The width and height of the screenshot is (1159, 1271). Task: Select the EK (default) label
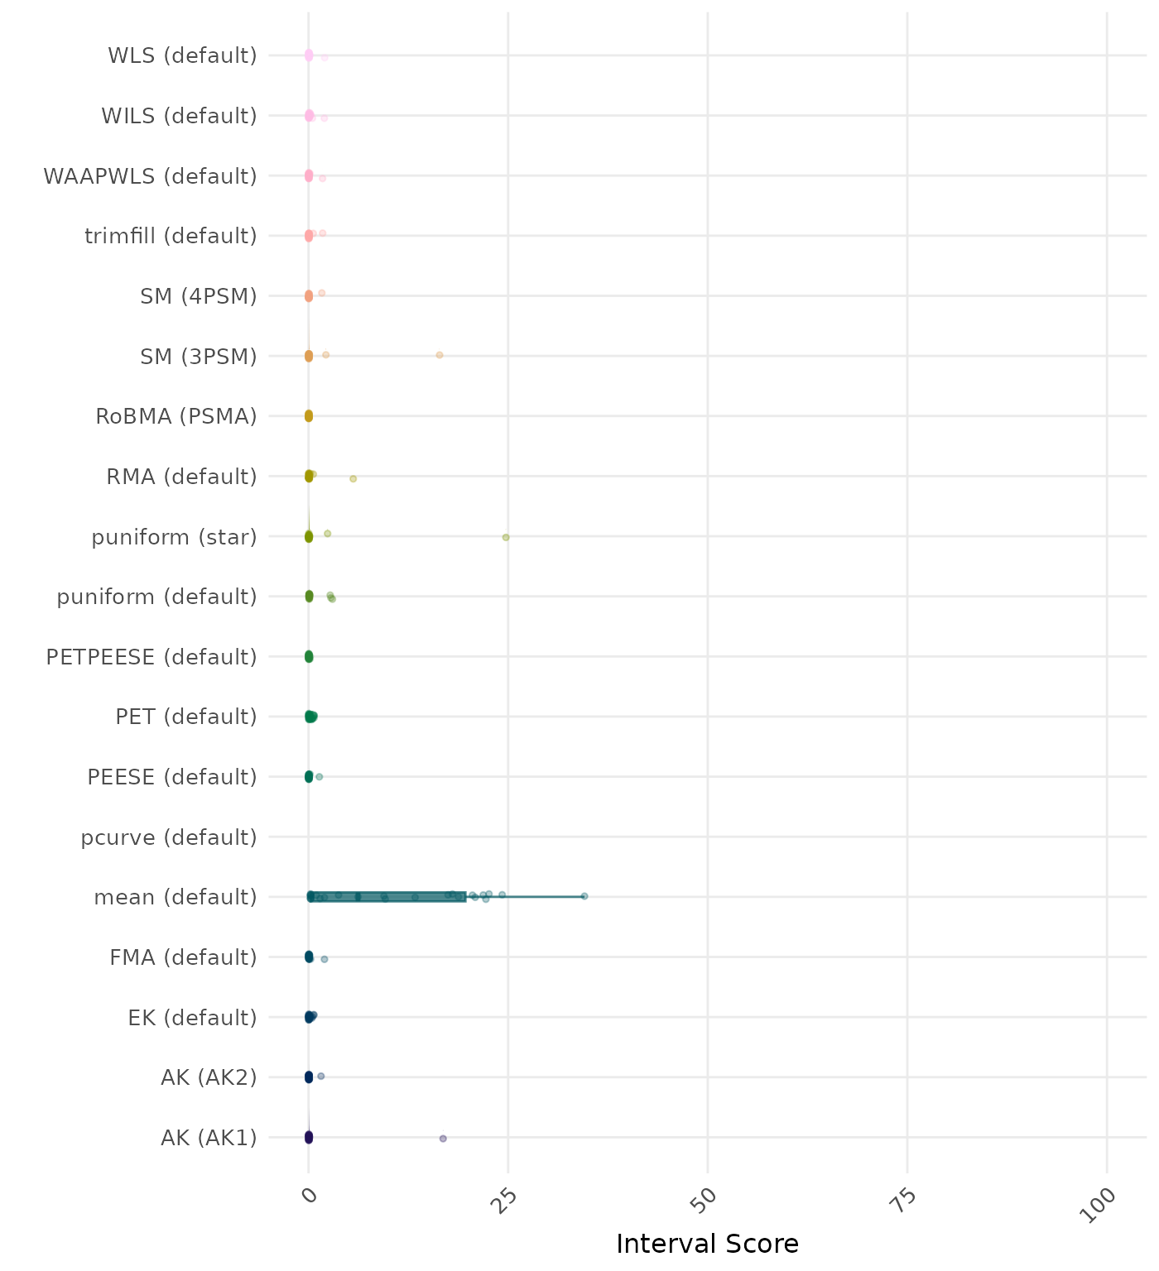point(192,1017)
